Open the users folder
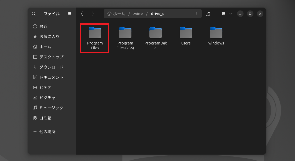 click(x=186, y=36)
